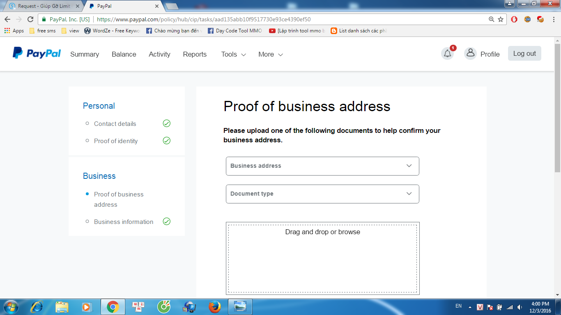Viewport: 561px width, 315px height.
Task: Open the Activity tab
Action: click(159, 54)
